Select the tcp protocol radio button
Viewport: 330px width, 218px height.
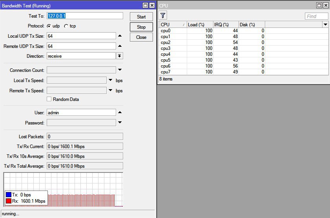(66, 26)
